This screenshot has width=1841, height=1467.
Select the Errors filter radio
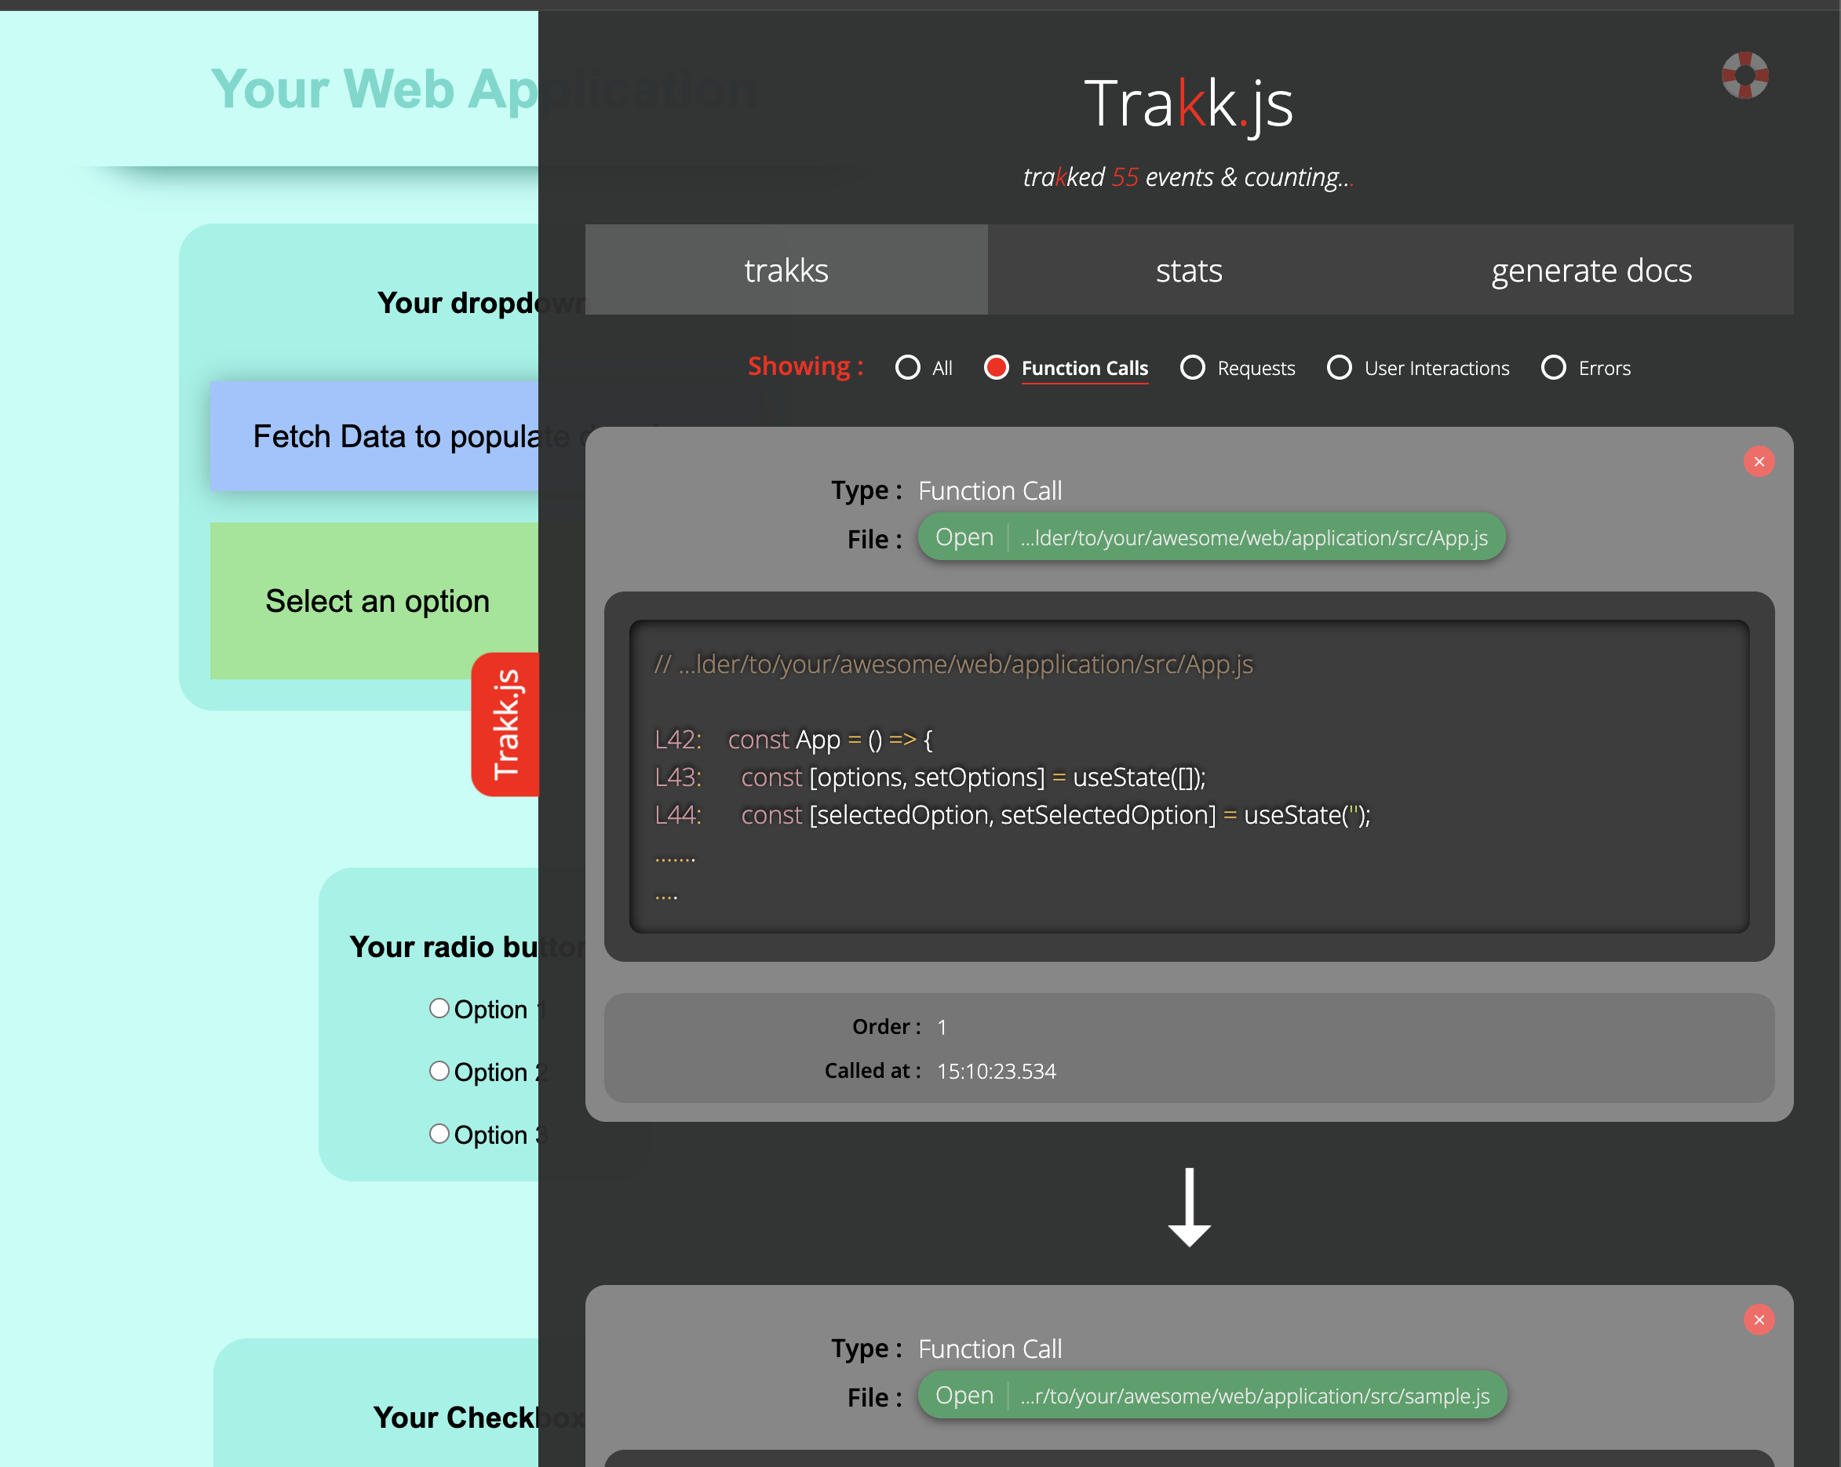click(1553, 368)
